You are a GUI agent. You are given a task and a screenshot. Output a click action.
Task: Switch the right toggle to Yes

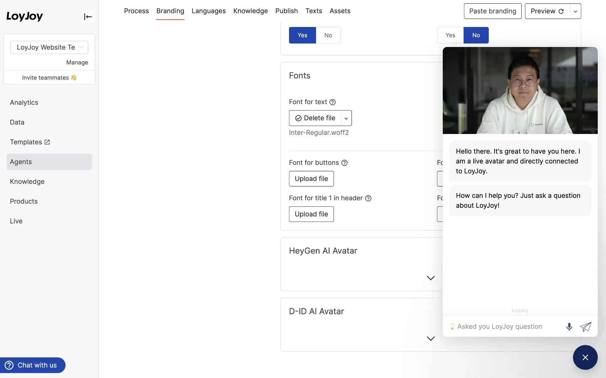tap(450, 35)
